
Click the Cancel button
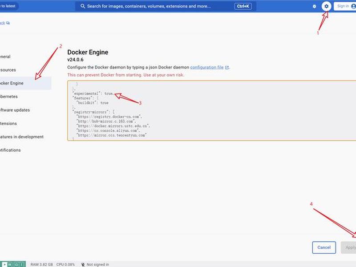pyautogui.click(x=324, y=247)
